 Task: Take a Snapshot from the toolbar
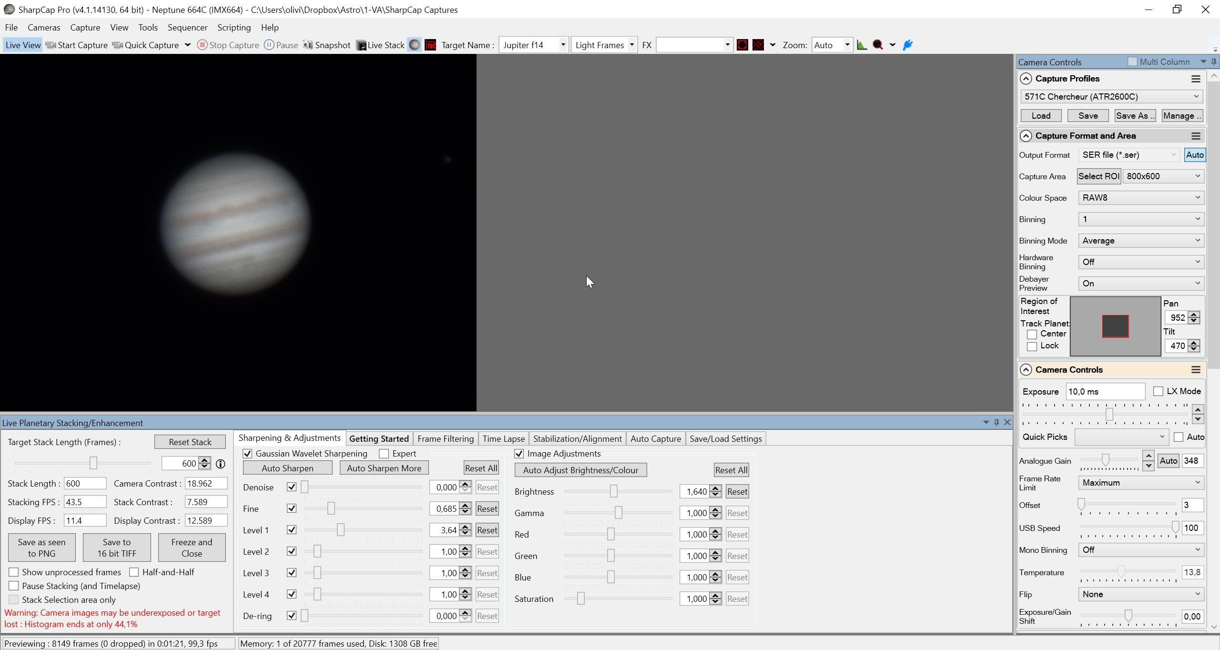click(x=327, y=45)
